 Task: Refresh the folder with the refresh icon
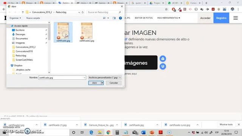[x=83, y=12]
